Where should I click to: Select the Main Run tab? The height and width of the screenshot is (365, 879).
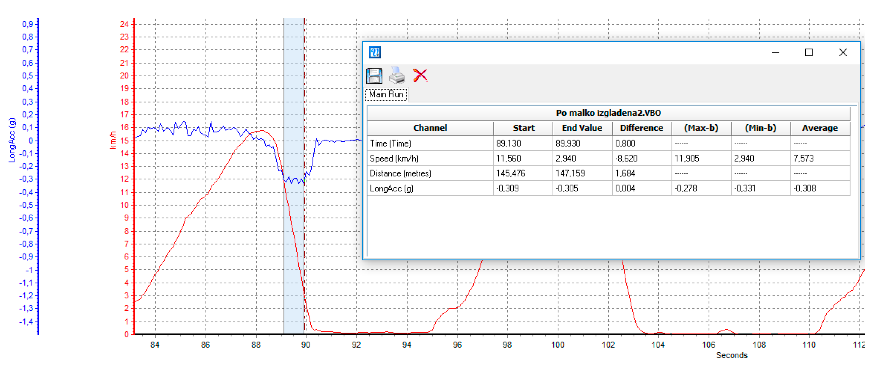(x=386, y=94)
